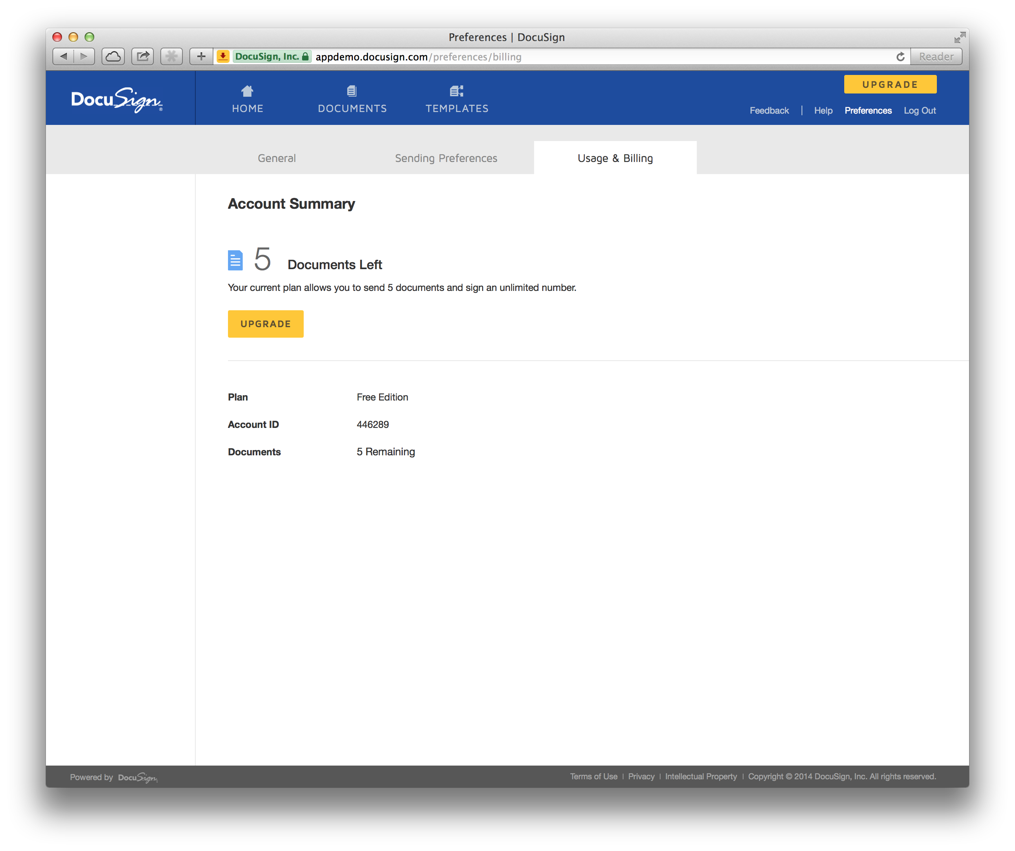Image resolution: width=1015 pixels, height=851 pixels.
Task: Click the download badge next to DocuSign, Inc.
Action: [223, 56]
